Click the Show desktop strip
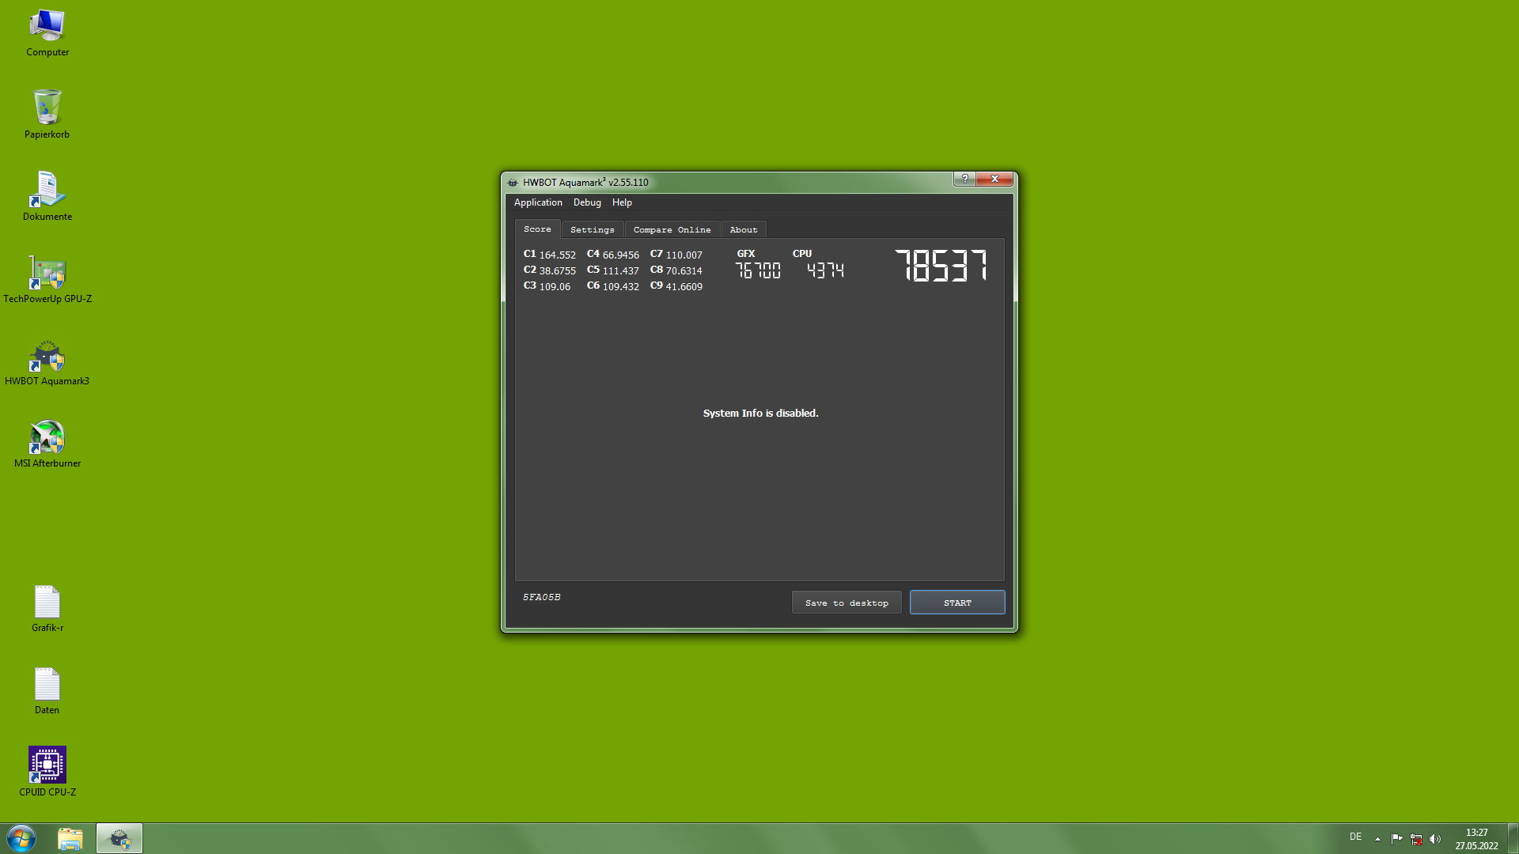The image size is (1519, 854). (1513, 839)
